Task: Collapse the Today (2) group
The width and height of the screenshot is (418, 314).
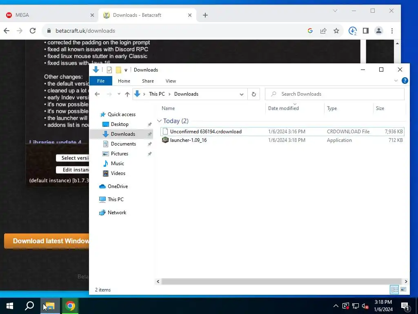Action: pyautogui.click(x=160, y=121)
